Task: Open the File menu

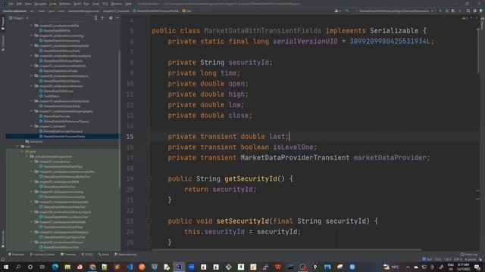Action: tap(11, 4)
